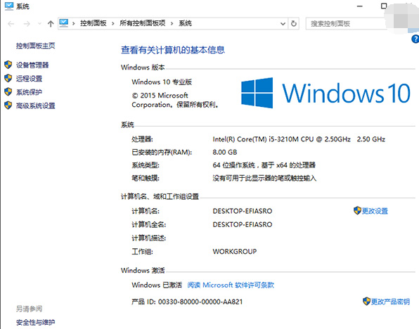This screenshot has height=329, width=419.
Task: Go up one level with up arrow
Action: click(51, 24)
